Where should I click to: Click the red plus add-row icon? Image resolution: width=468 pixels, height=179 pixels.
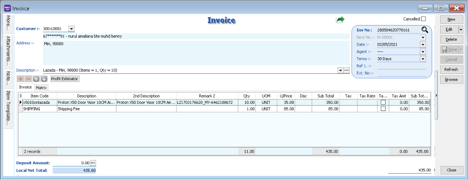[21, 79]
